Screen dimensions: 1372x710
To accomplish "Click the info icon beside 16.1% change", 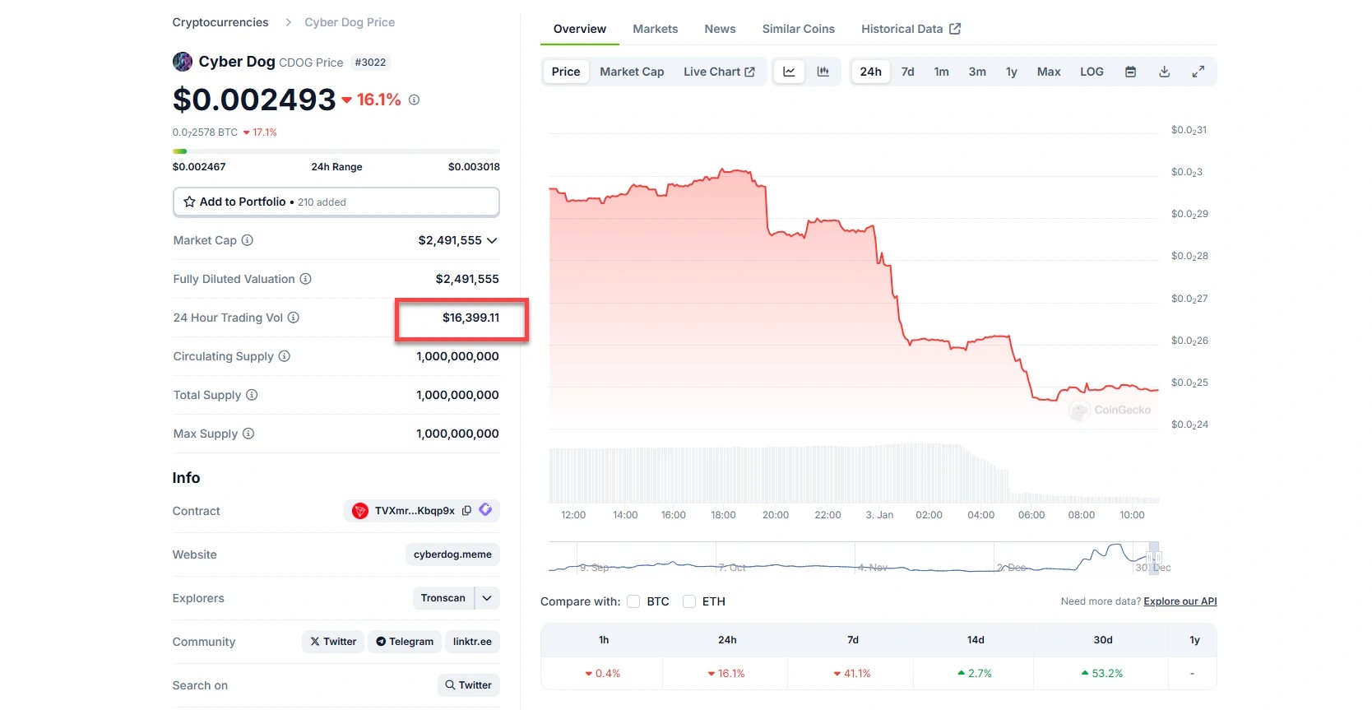I will pyautogui.click(x=415, y=100).
